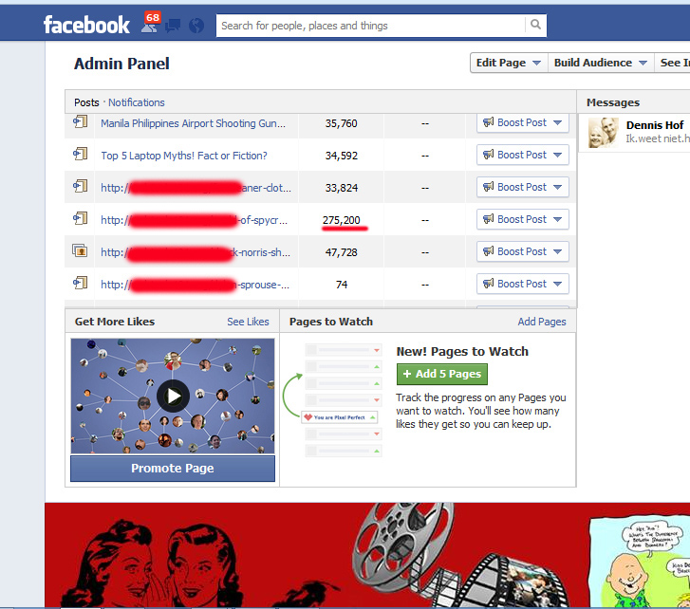
Task: Click the Pages to Watch illustration
Action: 334,400
